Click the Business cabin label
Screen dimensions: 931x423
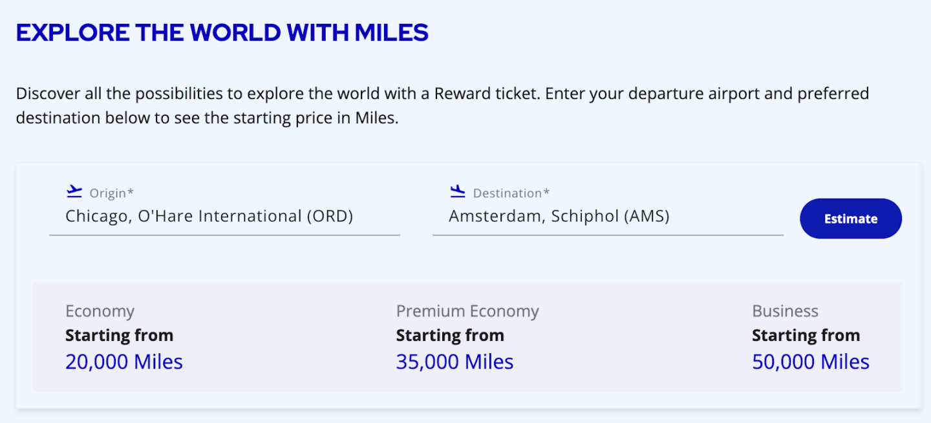coord(785,311)
